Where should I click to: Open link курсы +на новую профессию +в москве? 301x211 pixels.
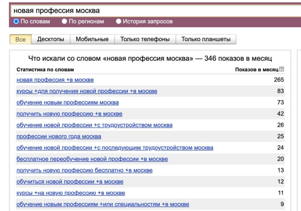tap(71, 193)
